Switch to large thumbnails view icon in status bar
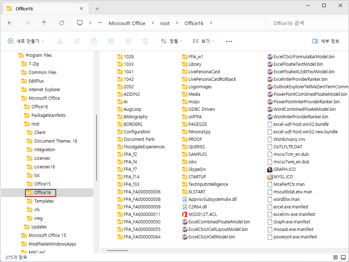The width and height of the screenshot is (349, 262). (x=343, y=257)
